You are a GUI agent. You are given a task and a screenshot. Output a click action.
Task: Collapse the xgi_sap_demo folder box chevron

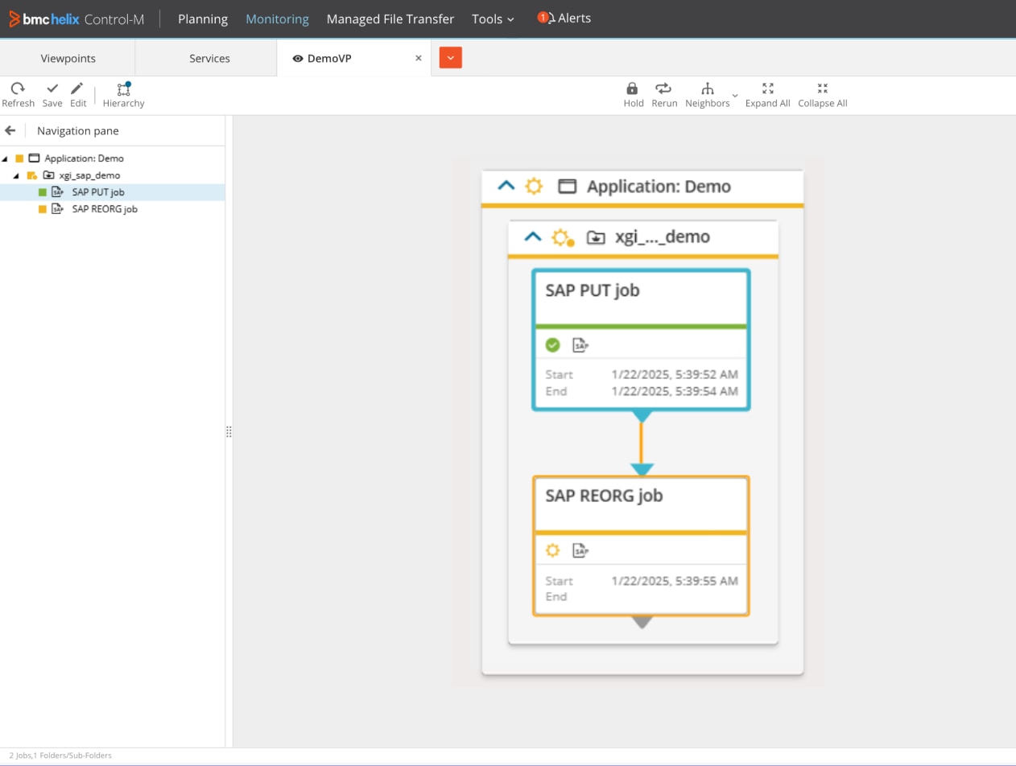pyautogui.click(x=532, y=237)
